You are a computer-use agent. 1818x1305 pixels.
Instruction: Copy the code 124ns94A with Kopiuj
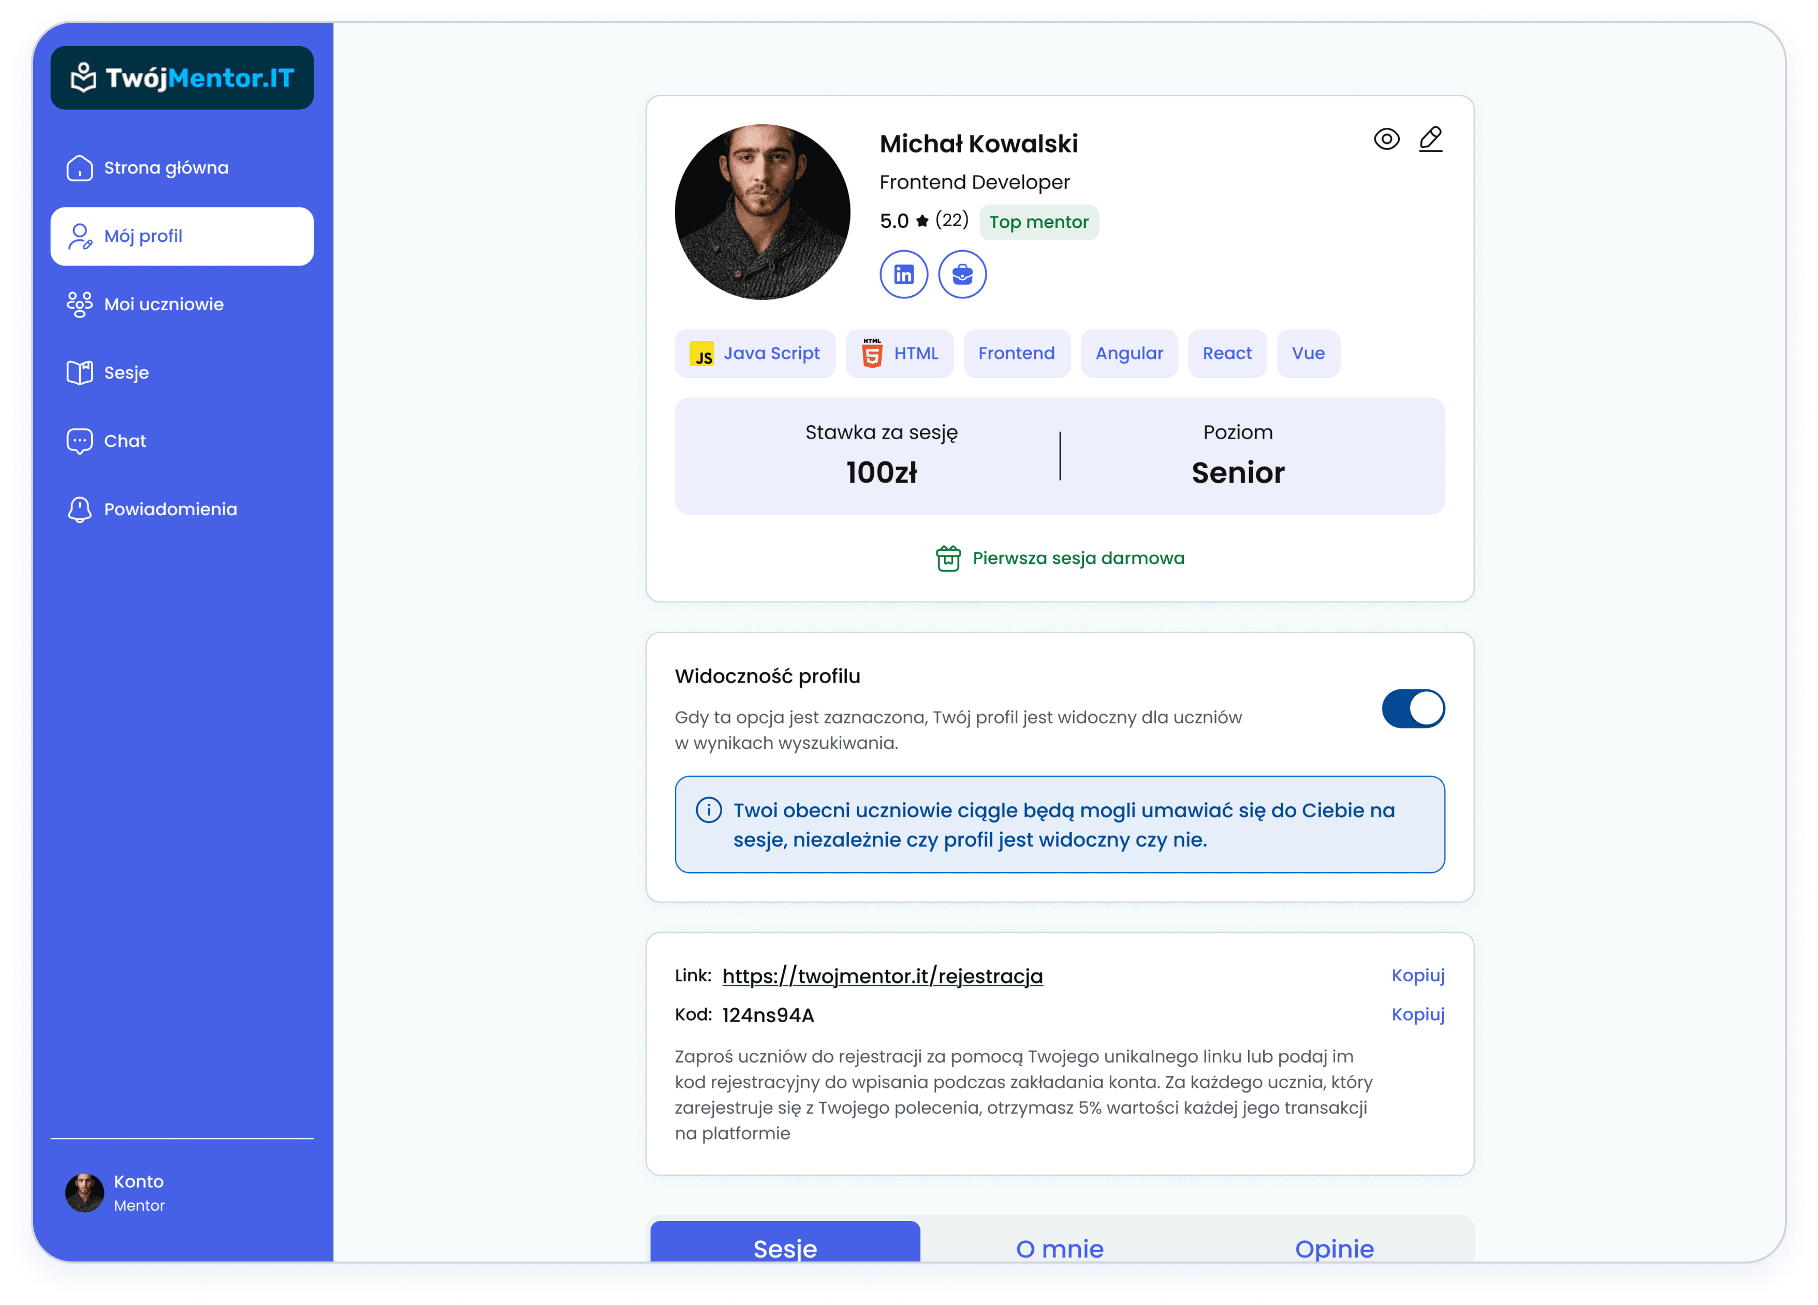click(x=1417, y=1014)
